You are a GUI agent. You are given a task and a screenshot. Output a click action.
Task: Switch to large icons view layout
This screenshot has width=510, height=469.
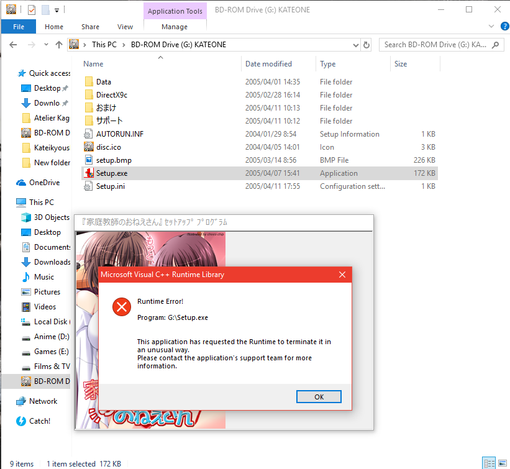click(503, 463)
